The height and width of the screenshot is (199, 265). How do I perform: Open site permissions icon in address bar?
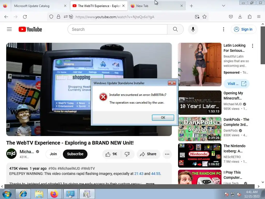point(65,17)
